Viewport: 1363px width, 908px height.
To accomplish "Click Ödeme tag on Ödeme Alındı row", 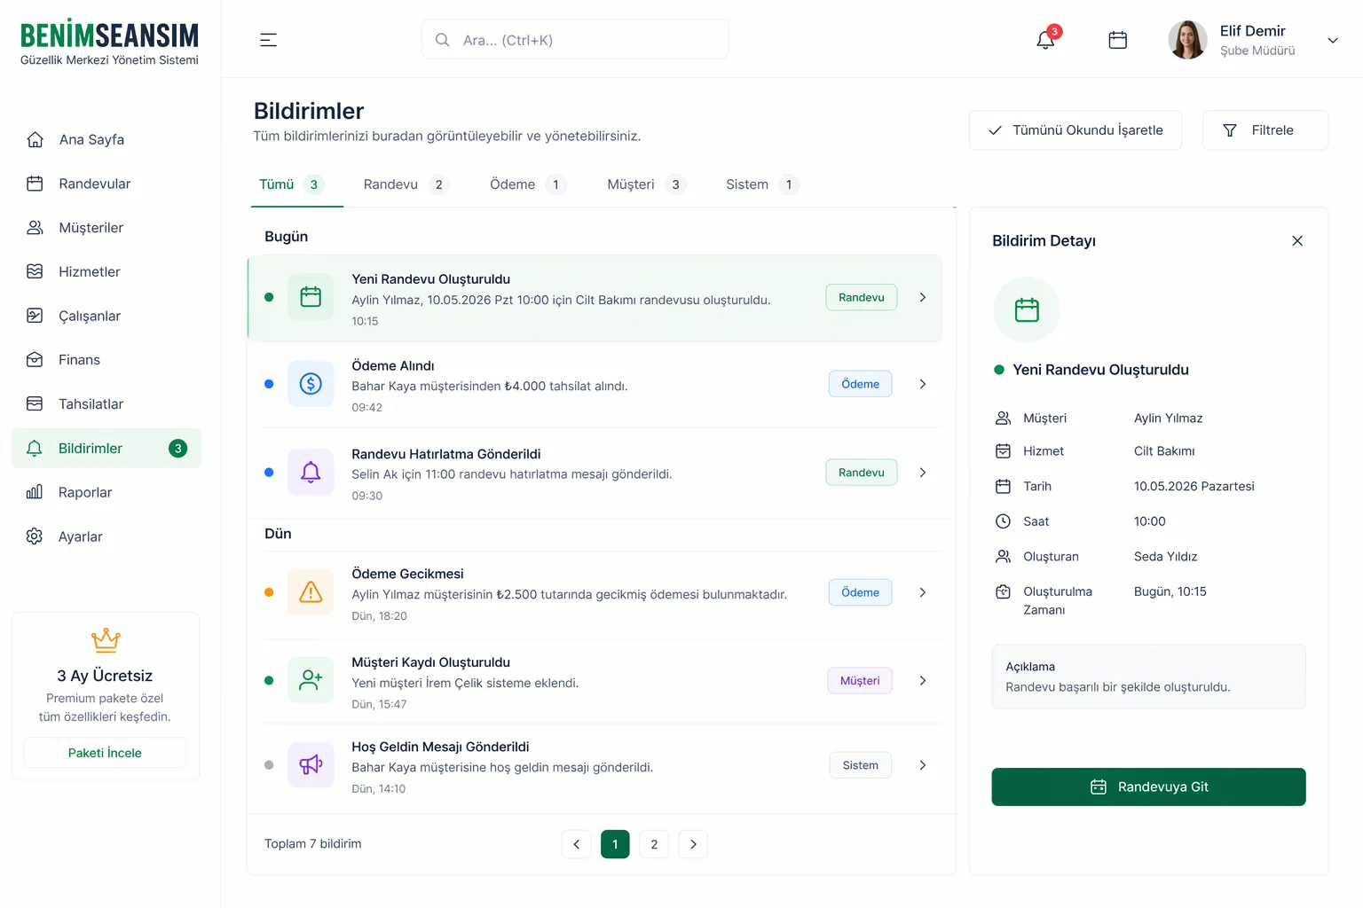I will click(861, 384).
